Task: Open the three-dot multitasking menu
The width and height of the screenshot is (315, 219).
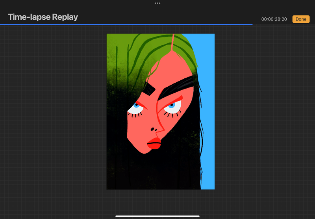Action: tap(157, 3)
